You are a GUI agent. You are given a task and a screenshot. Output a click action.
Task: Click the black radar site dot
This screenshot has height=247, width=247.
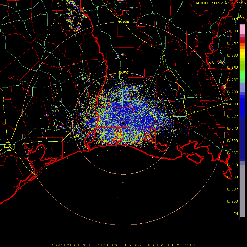click(123, 124)
